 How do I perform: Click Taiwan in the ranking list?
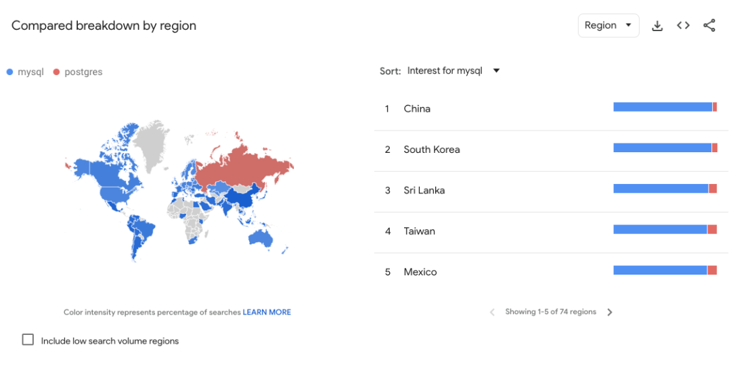tap(419, 231)
